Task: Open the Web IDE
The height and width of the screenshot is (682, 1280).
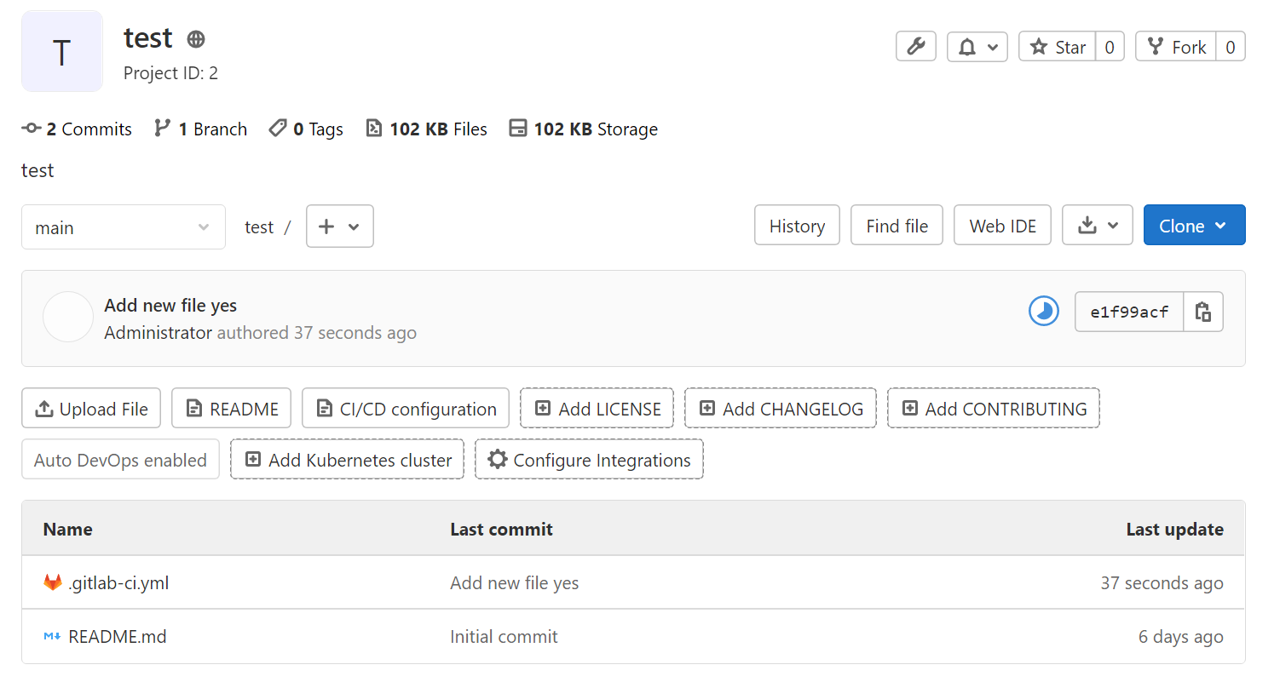Action: click(x=1002, y=225)
